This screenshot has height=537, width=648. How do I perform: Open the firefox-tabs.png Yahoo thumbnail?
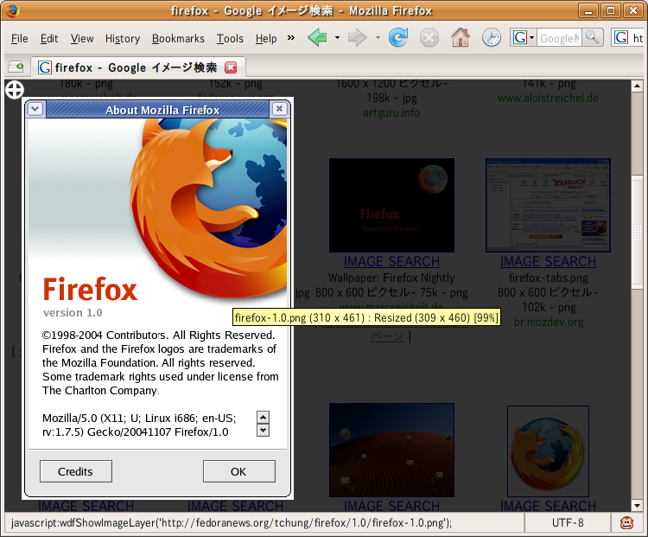548,205
